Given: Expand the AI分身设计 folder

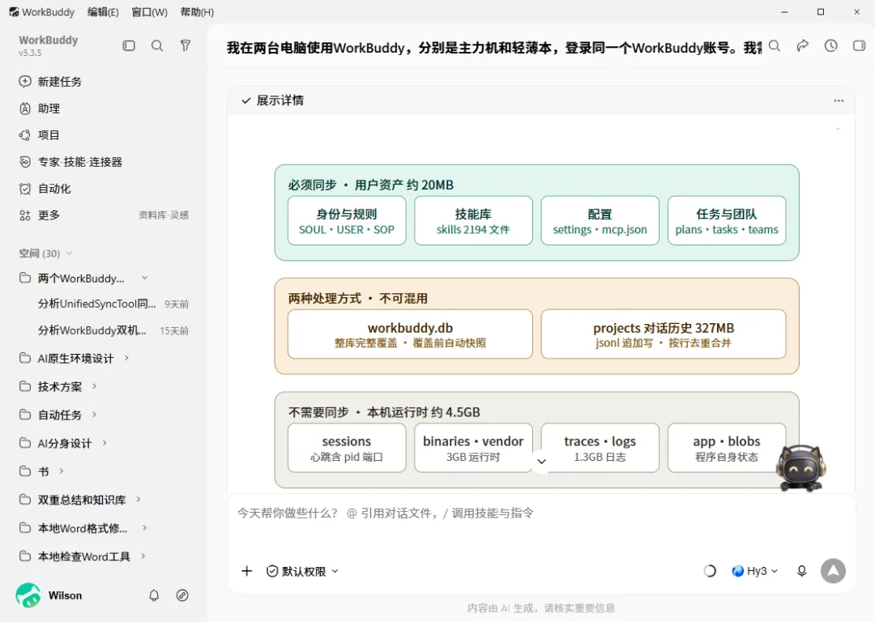Looking at the screenshot, I should (x=105, y=443).
